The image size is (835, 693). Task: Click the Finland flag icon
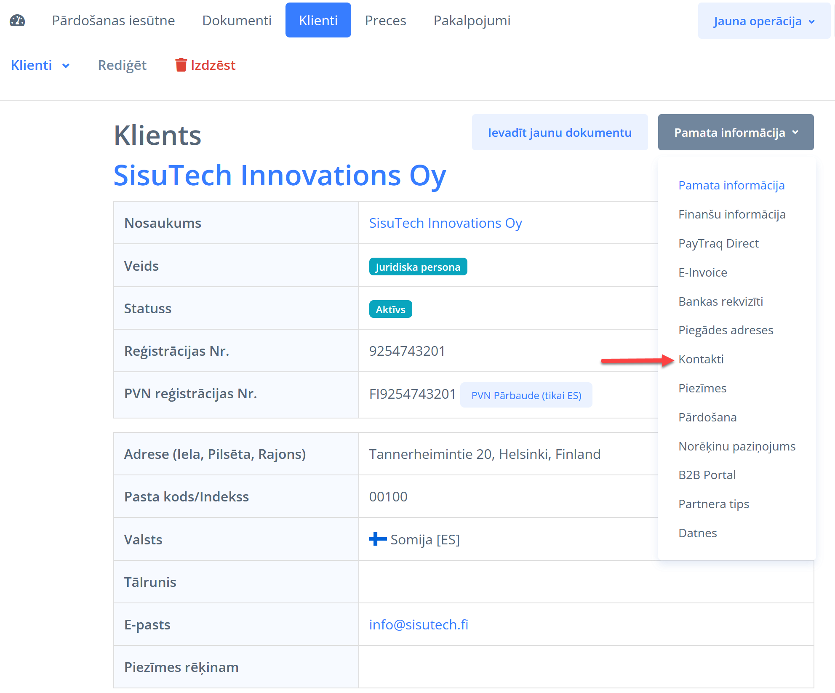click(x=378, y=539)
